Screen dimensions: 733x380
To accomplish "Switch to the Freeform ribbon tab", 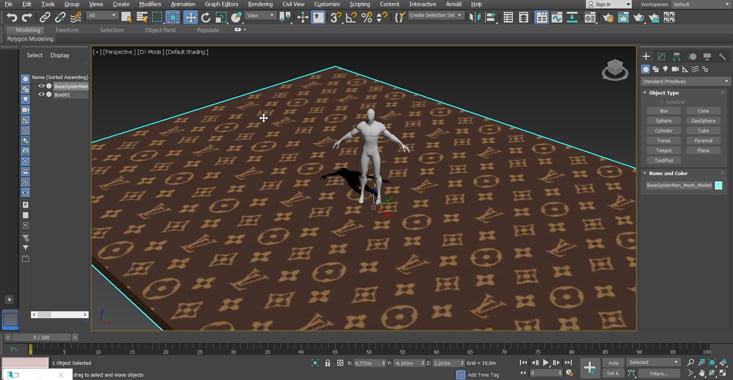I will pyautogui.click(x=67, y=30).
